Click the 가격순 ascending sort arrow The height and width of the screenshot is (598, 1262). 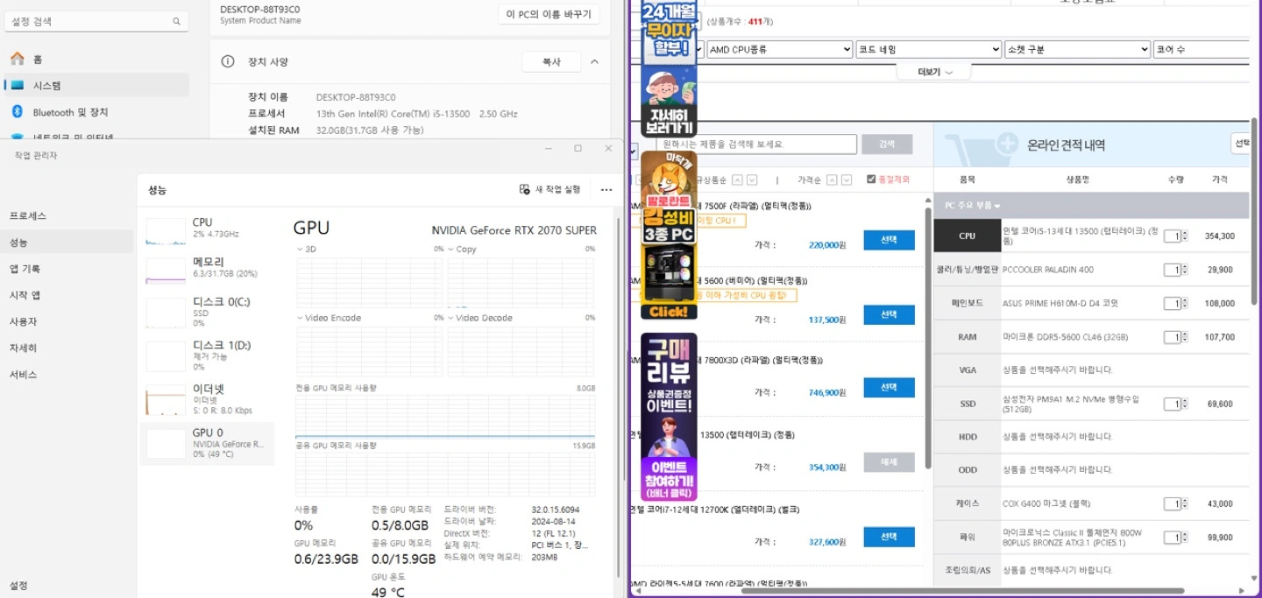pyautogui.click(x=832, y=179)
